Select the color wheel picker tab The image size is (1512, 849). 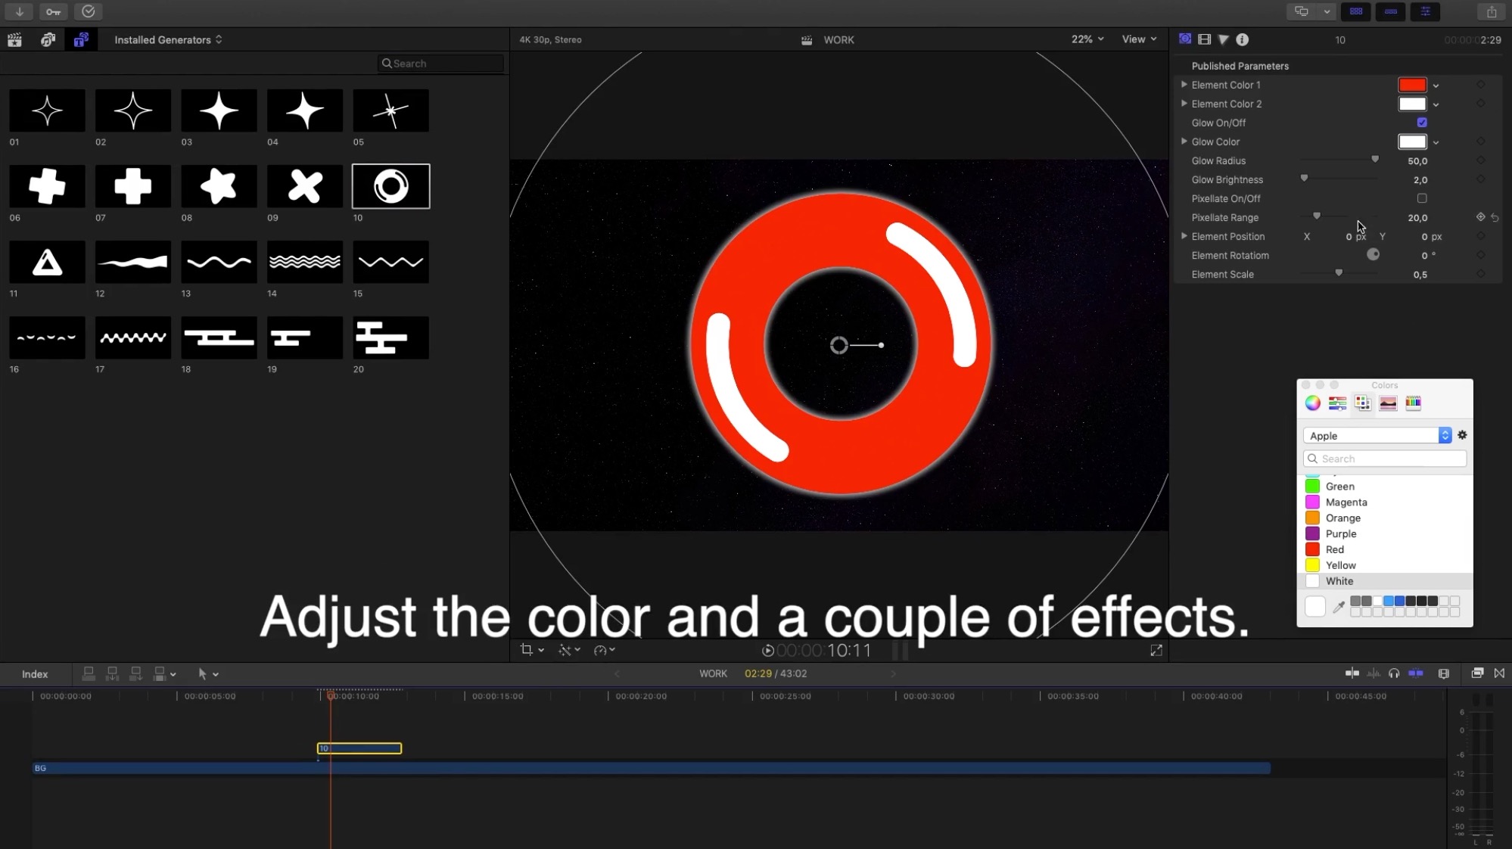(1312, 403)
